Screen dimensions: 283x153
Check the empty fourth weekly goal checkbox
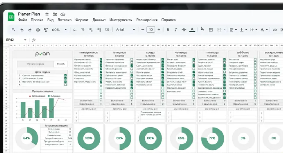coord(65,84)
